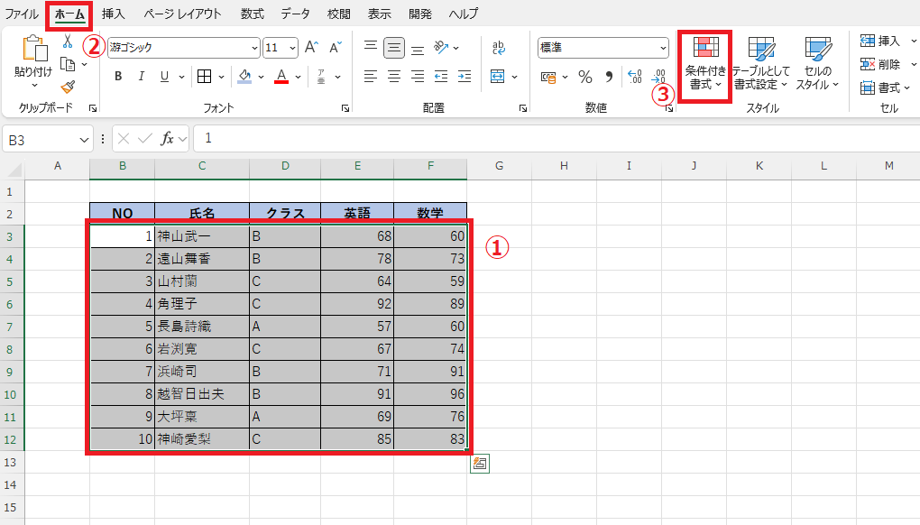Open 条件付き書式 conditional formatting
This screenshot has width=920, height=525.
(x=705, y=64)
